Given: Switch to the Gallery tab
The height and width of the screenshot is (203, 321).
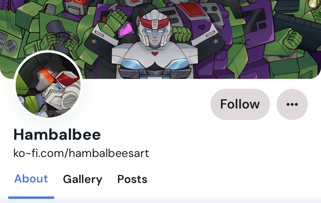Looking at the screenshot, I should (83, 179).
